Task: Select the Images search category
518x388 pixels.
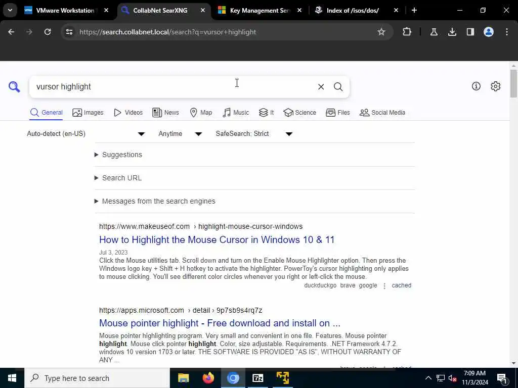Action: [x=88, y=113]
